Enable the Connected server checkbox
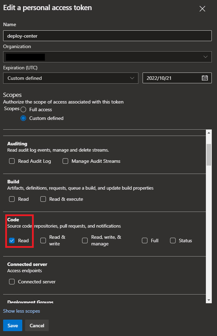Screen dimensions: 217x336 coord(12,282)
